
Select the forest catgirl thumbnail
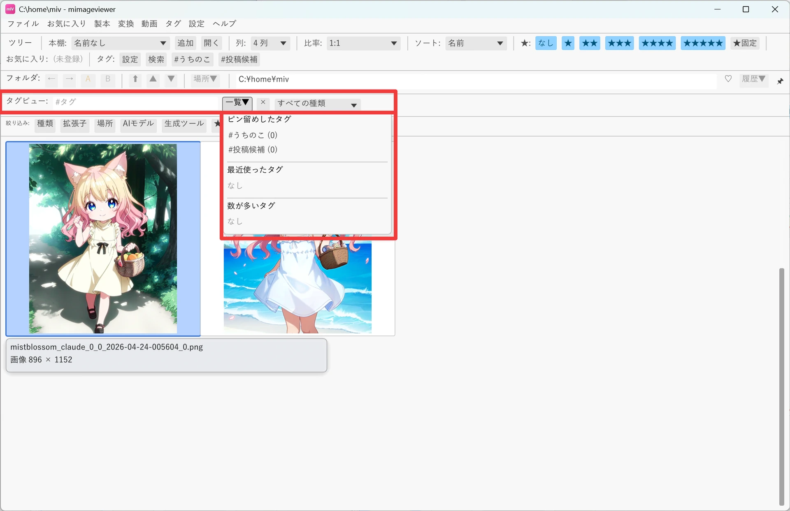(x=103, y=238)
